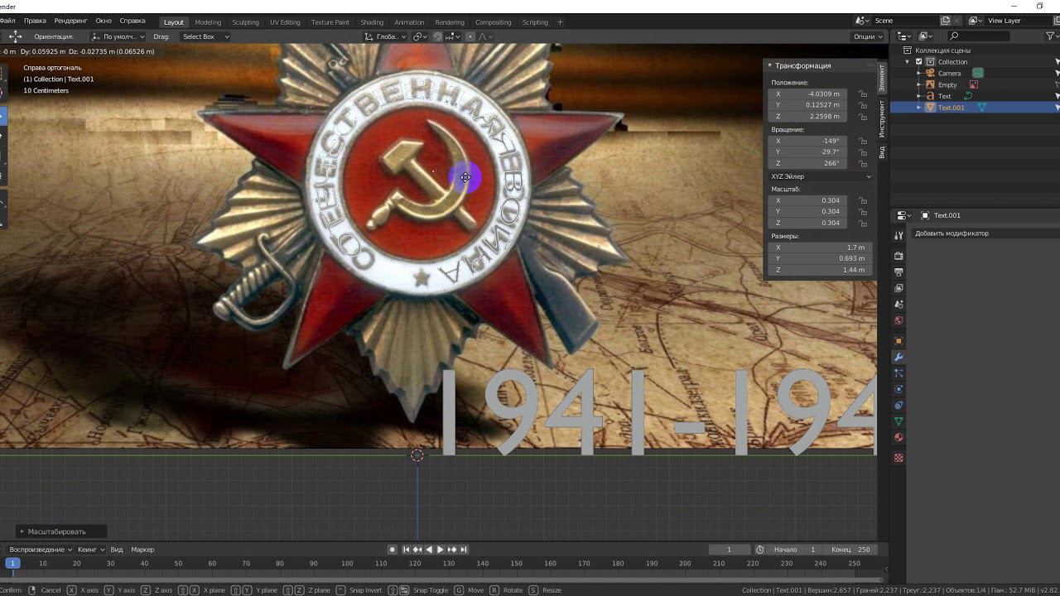Add a new workspace with plus button
The image size is (1060, 596).
pyautogui.click(x=560, y=22)
